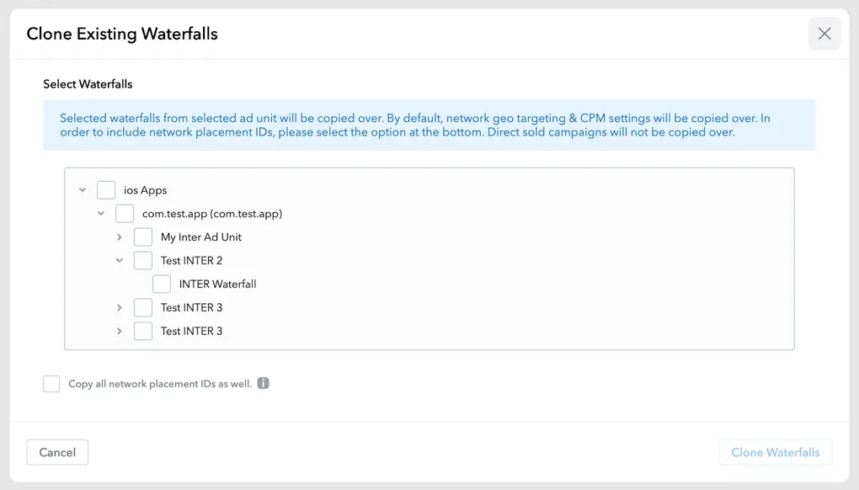This screenshot has height=490, width=859.
Task: Tick the com.test.app checkbox
Action: point(125,214)
